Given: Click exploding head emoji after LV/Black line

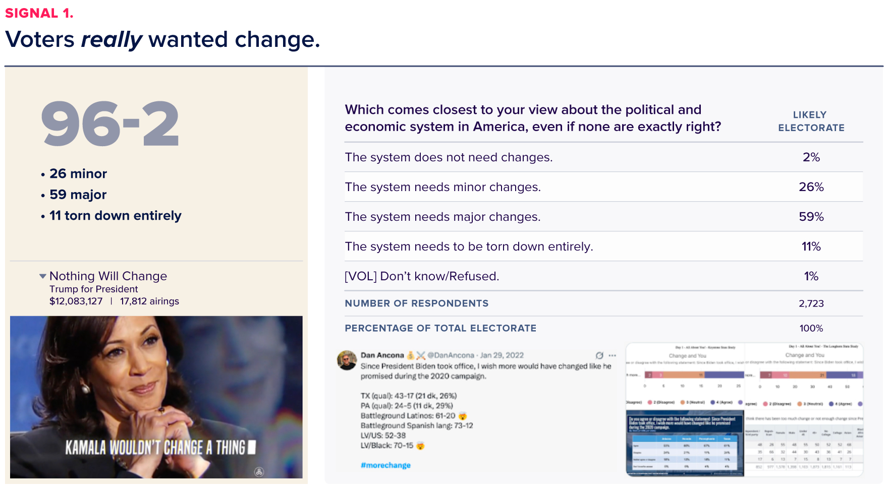Looking at the screenshot, I should pyautogui.click(x=420, y=446).
